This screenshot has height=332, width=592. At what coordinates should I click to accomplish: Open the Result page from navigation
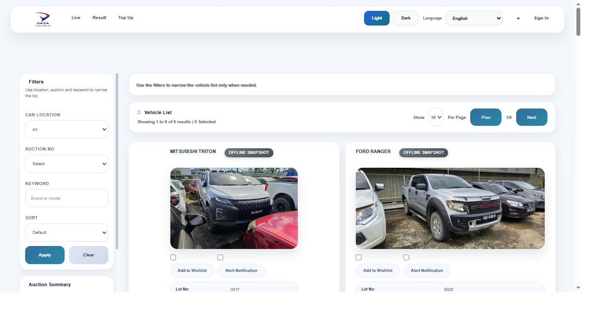pyautogui.click(x=99, y=18)
